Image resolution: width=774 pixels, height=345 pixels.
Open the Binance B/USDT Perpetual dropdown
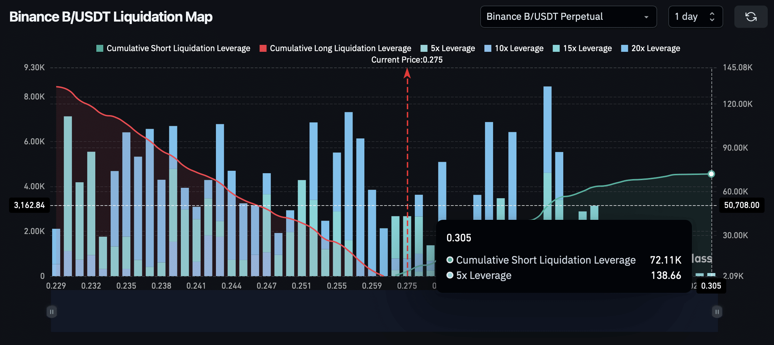[569, 17]
